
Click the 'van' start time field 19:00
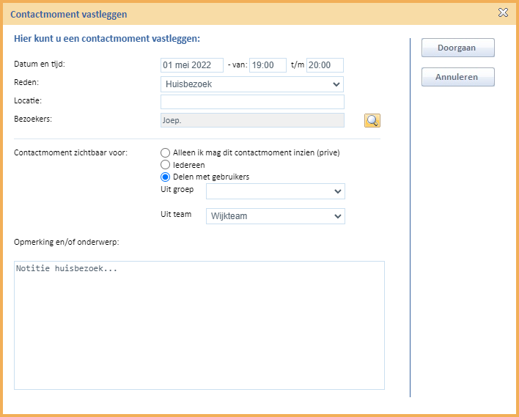[x=268, y=65]
